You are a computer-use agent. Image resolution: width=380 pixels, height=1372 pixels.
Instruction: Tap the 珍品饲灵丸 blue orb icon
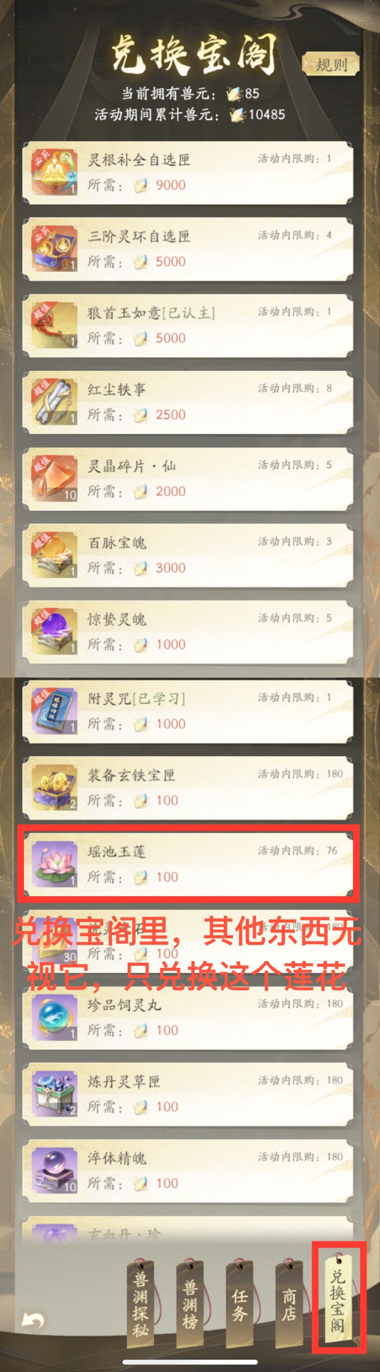(x=54, y=1018)
